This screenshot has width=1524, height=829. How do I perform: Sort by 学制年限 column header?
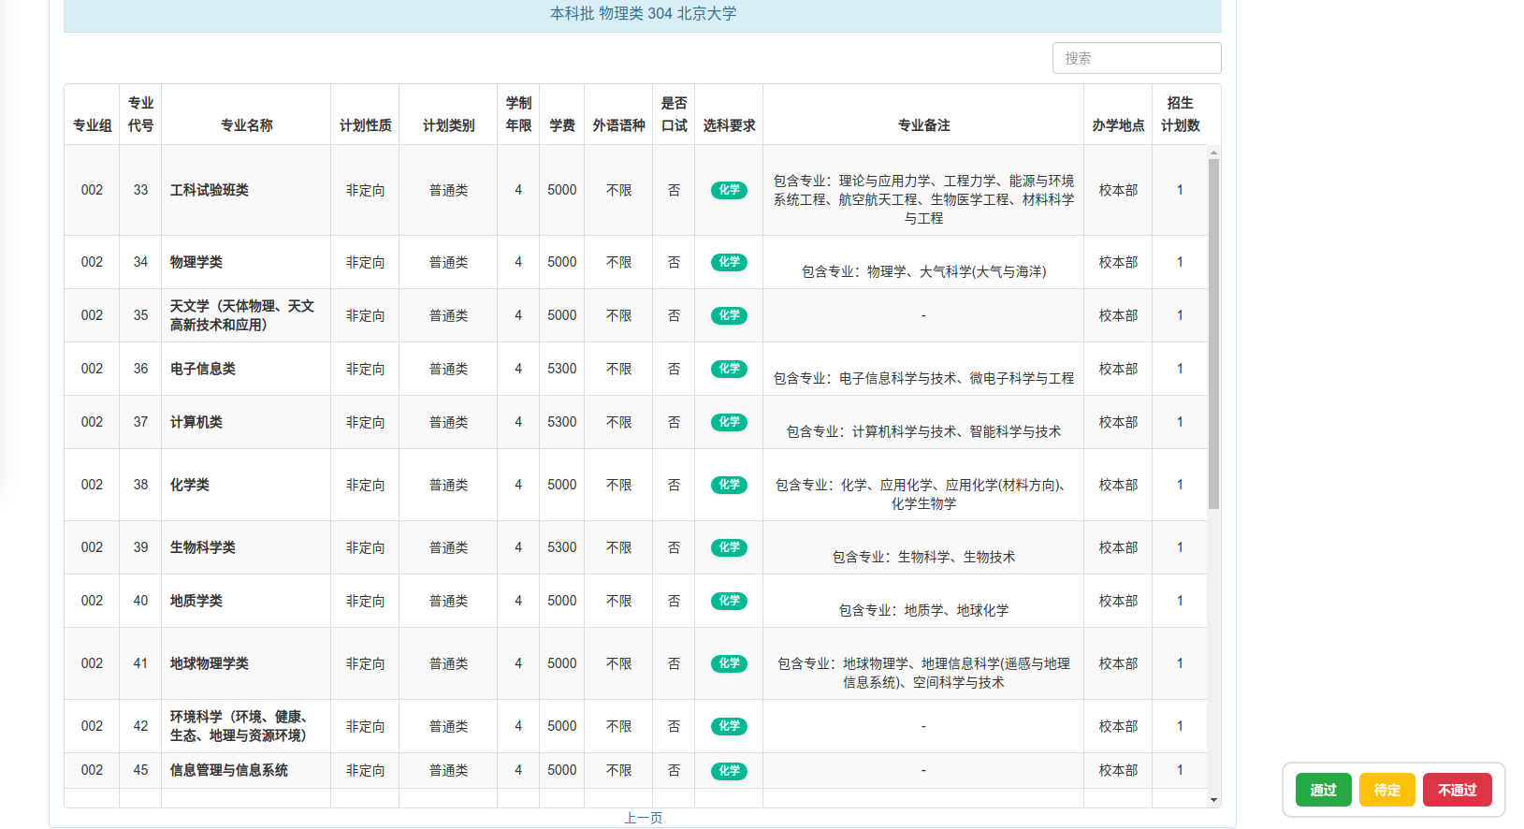click(x=518, y=114)
